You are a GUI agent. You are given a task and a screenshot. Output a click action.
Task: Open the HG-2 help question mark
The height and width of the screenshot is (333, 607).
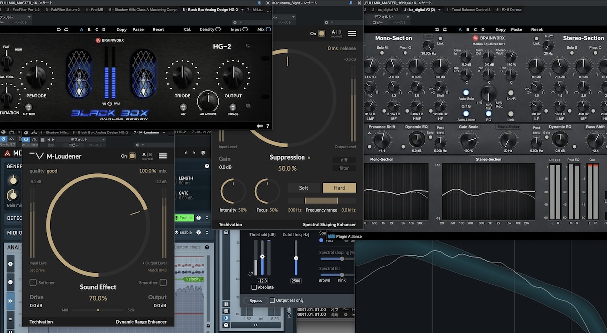pyautogui.click(x=268, y=126)
